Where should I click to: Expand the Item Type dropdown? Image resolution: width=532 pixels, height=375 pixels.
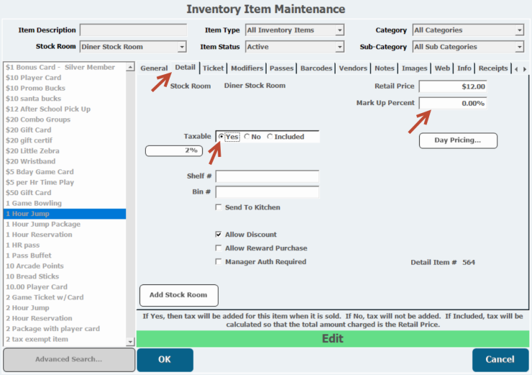point(339,30)
